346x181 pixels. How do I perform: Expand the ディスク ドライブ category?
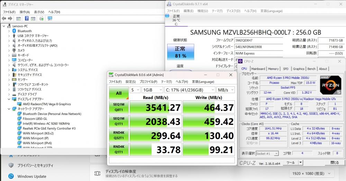click(x=9, y=94)
